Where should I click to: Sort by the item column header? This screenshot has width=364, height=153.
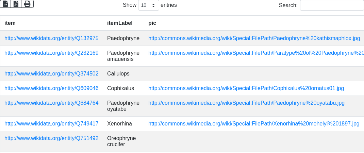(x=10, y=23)
